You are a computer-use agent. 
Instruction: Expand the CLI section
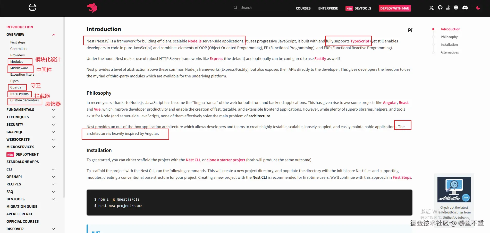click(x=53, y=169)
